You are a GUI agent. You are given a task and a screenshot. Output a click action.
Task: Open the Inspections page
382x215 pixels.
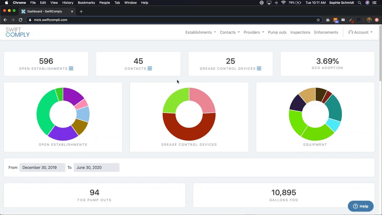pos(300,32)
